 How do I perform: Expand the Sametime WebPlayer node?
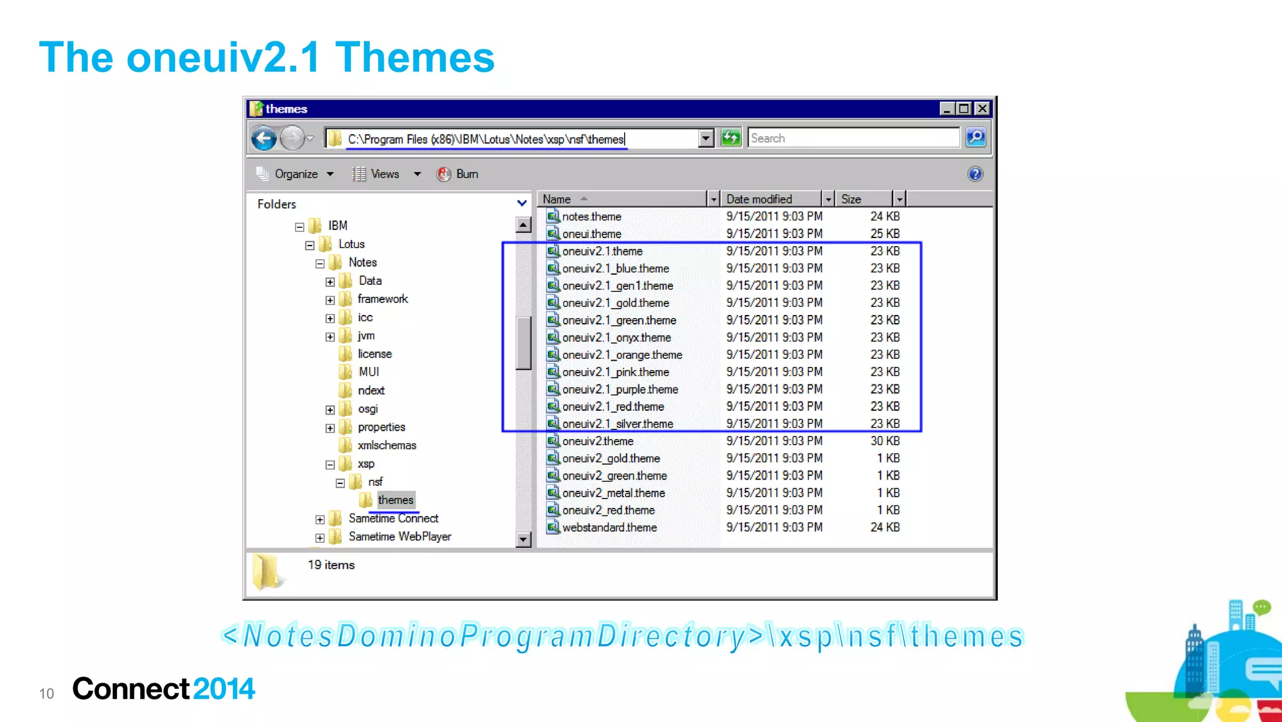click(x=320, y=537)
